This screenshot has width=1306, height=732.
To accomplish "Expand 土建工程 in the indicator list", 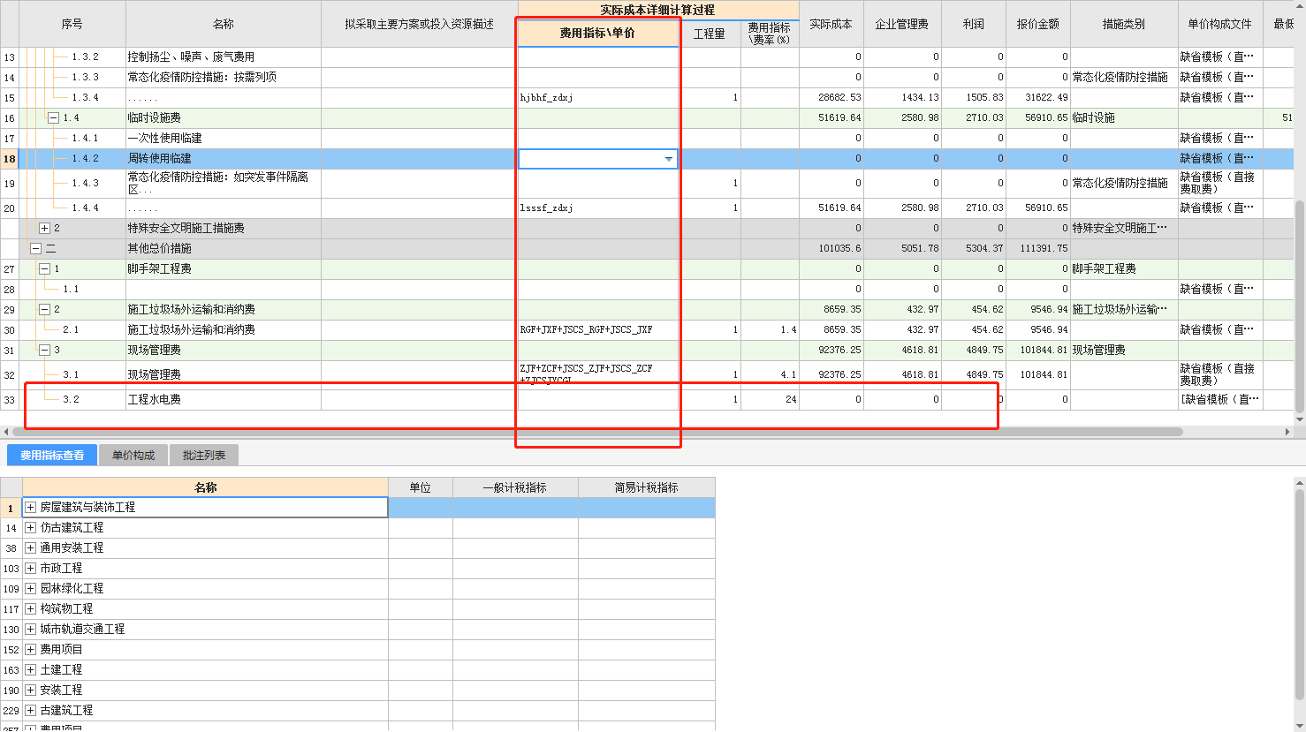I will (30, 670).
